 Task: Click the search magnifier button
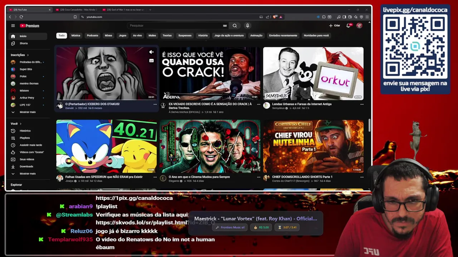pos(235,26)
